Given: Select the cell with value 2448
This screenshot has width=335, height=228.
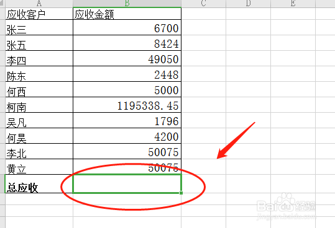Looking at the screenshot, I should 127,74.
